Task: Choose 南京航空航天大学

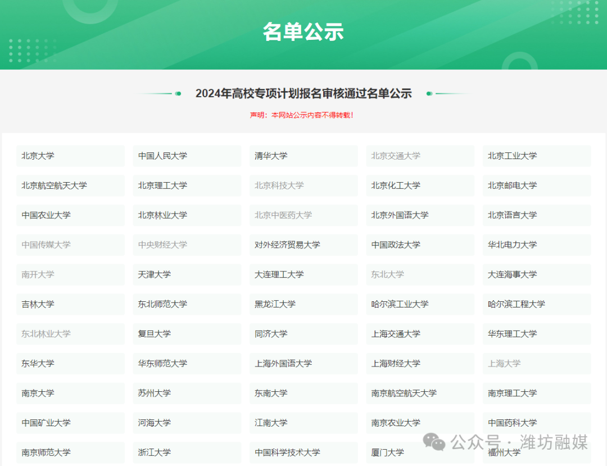Action: (420, 393)
